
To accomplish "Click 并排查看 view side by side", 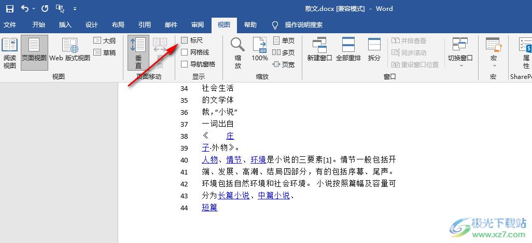I will point(409,41).
